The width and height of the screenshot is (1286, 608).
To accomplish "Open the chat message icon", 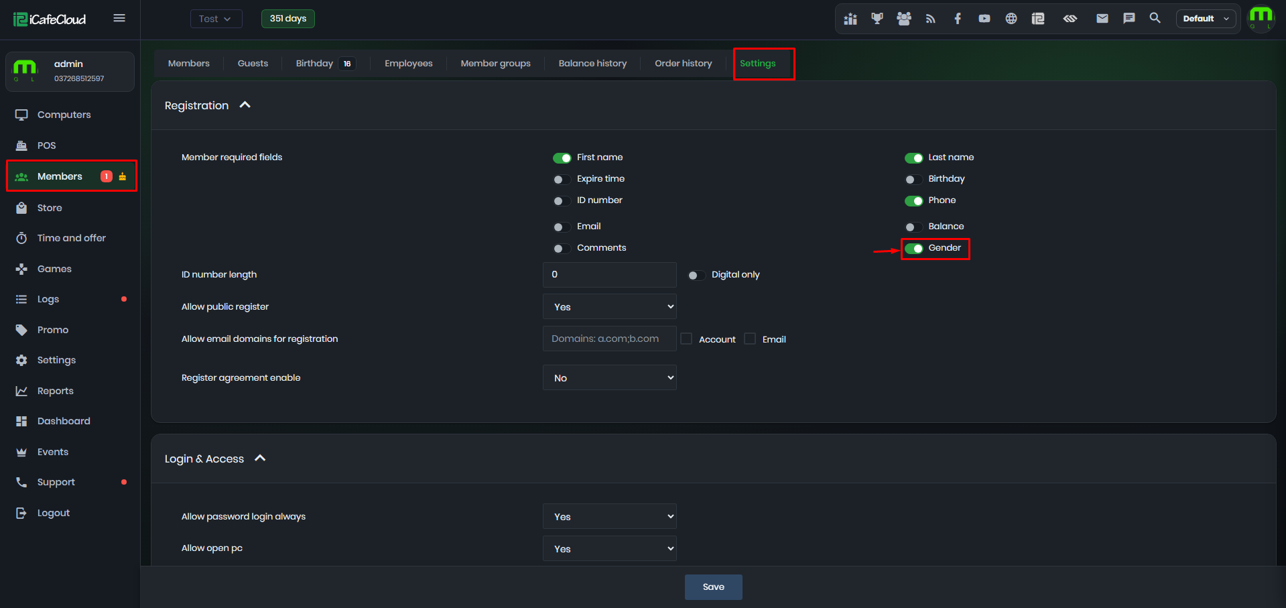I will tap(1129, 19).
